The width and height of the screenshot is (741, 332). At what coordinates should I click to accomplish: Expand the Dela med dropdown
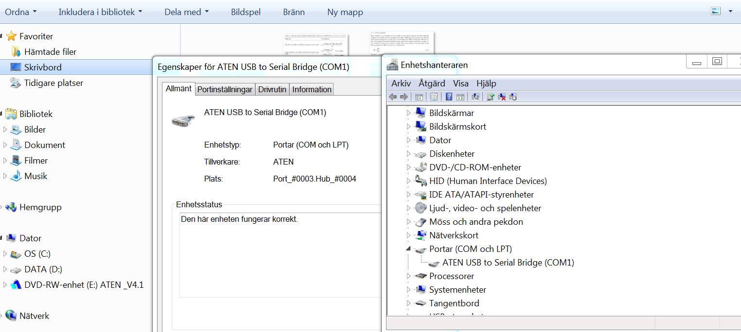click(x=186, y=12)
